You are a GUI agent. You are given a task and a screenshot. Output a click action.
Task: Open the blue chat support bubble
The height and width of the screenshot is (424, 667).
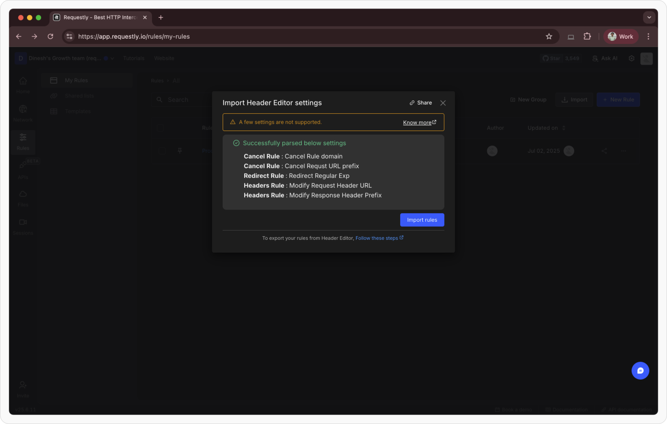(640, 371)
